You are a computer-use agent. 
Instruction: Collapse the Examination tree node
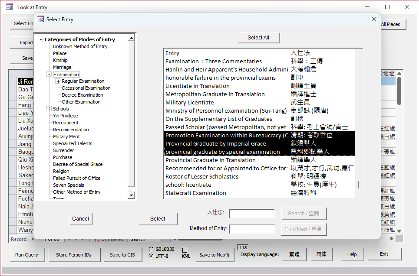pos(49,75)
